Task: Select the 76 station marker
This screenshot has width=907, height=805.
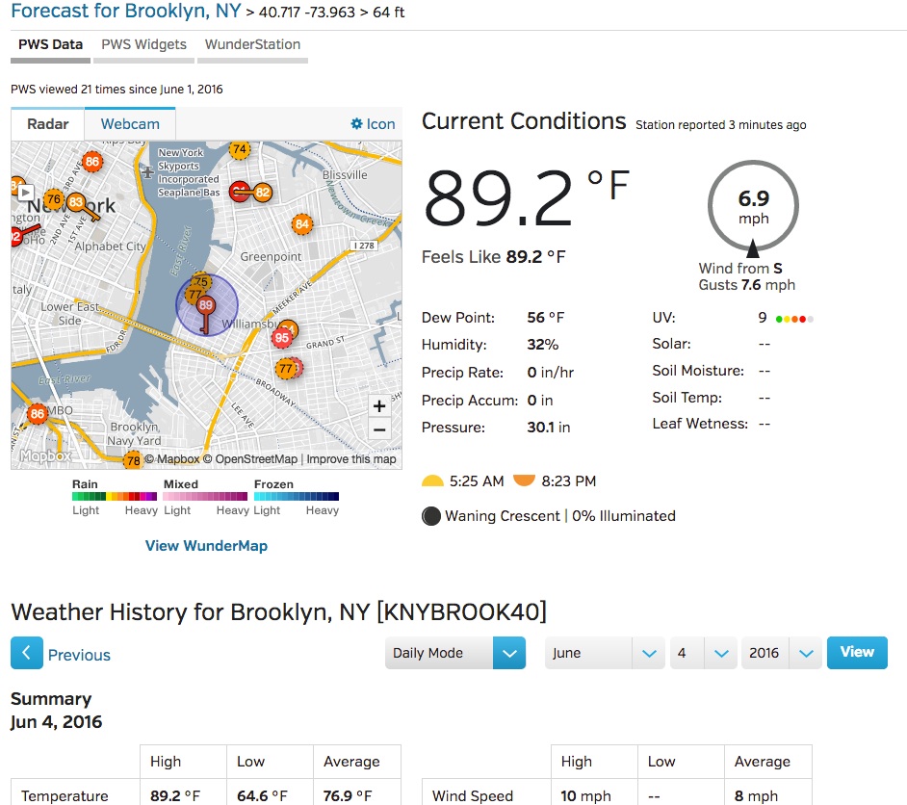Action: (54, 199)
